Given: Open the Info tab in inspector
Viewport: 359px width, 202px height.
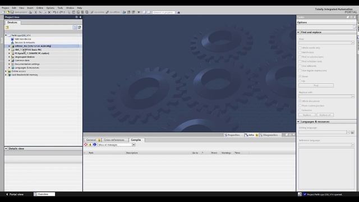Looking at the screenshot, I should click(251, 135).
